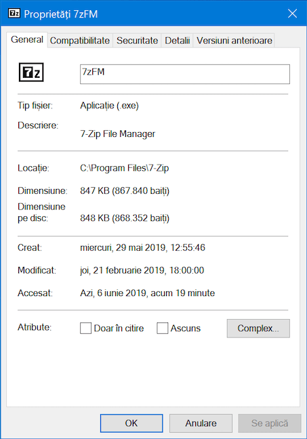Viewport: 307px width, 439px height.
Task: Click the Dimensiune pe disc label
Action: (x=41, y=212)
